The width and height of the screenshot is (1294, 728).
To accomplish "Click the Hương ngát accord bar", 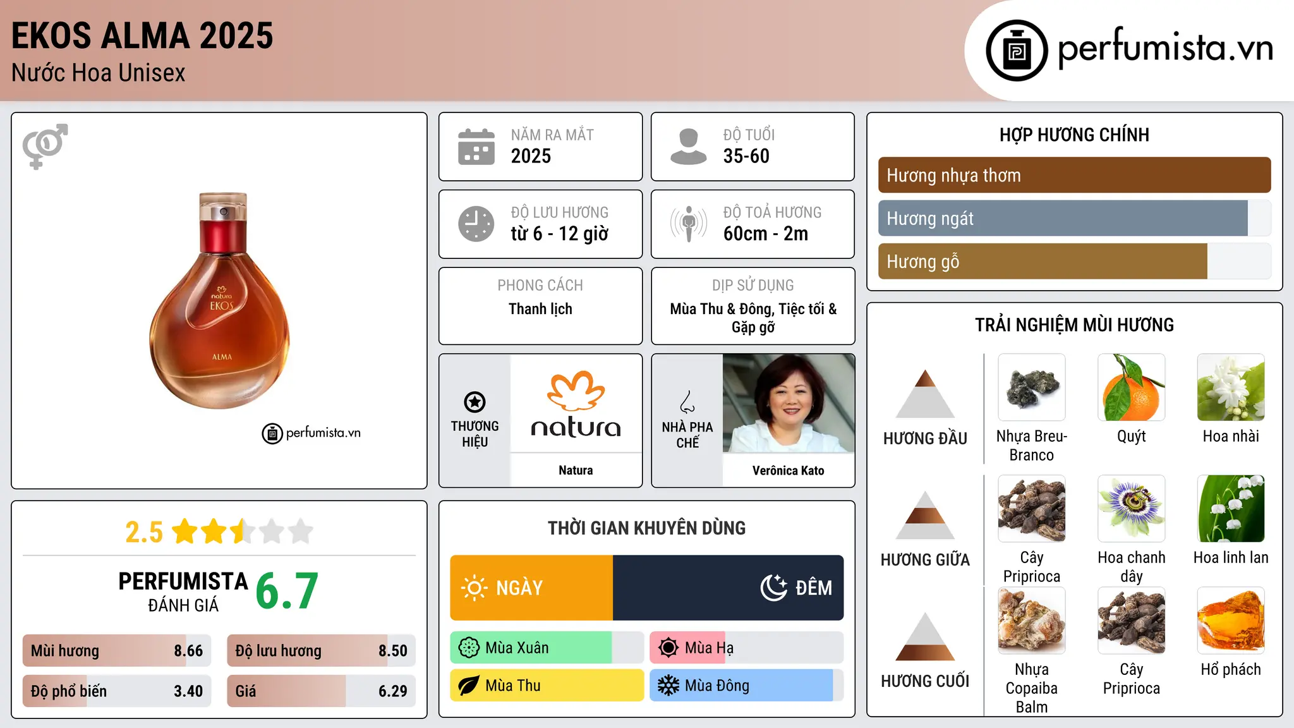I will point(1074,219).
